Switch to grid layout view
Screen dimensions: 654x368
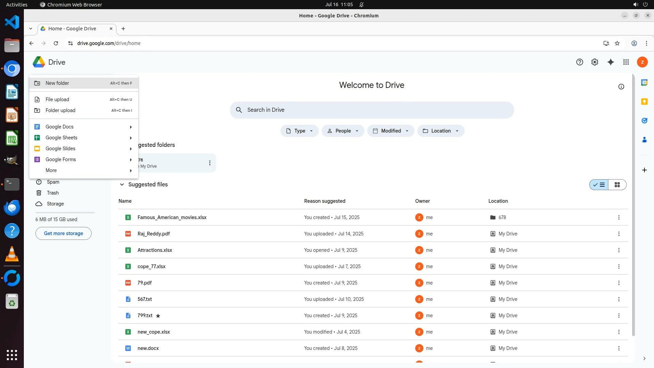pos(617,185)
